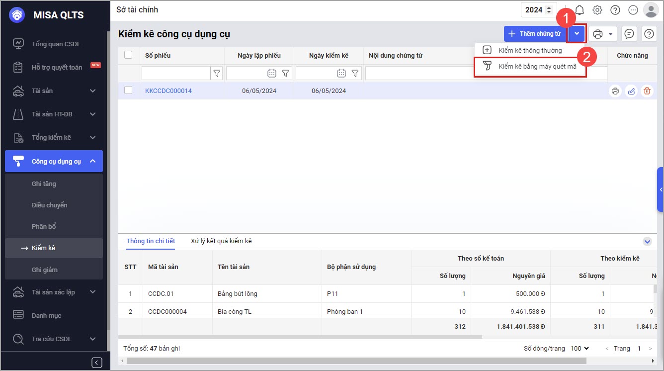664x371 pixels.
Task: Open the rows-per-page dropdown showing 100
Action: click(580, 349)
